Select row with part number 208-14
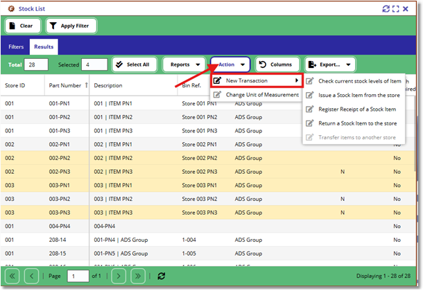 (208, 240)
